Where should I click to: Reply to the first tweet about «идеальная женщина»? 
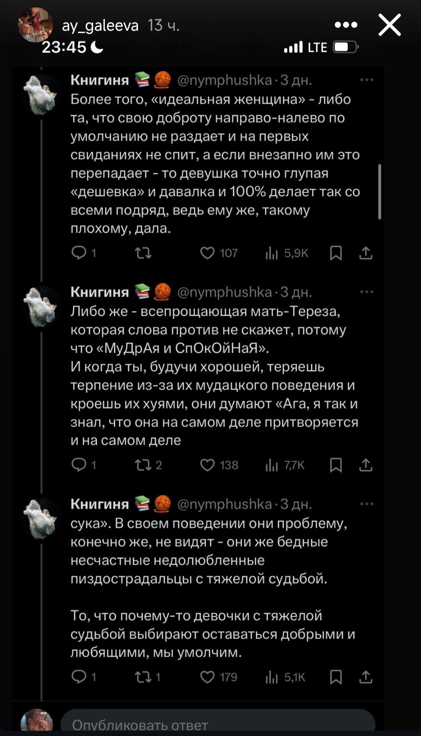click(79, 253)
